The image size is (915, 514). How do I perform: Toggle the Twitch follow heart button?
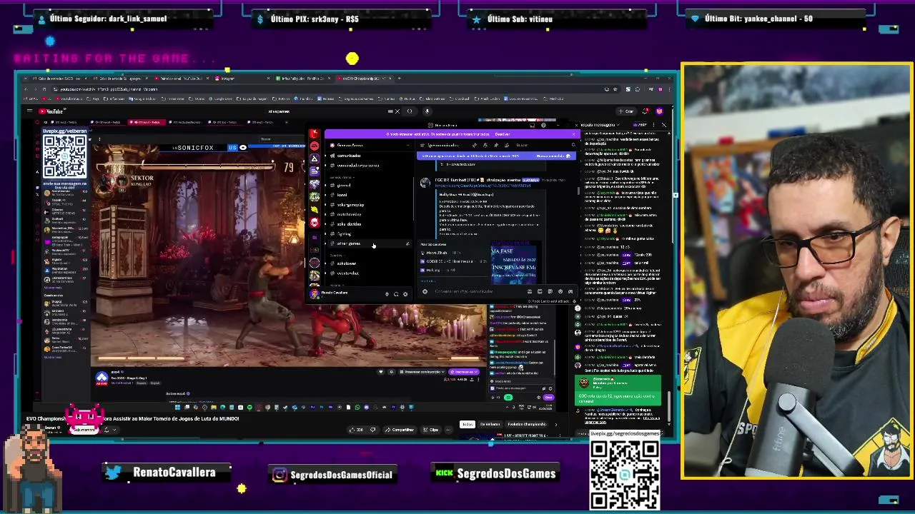click(381, 372)
